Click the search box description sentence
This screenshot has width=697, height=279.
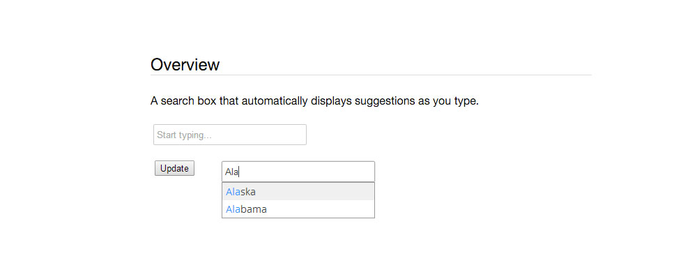coord(314,100)
